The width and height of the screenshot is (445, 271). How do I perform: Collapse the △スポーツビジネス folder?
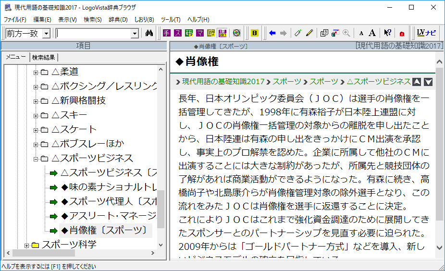tap(36, 159)
